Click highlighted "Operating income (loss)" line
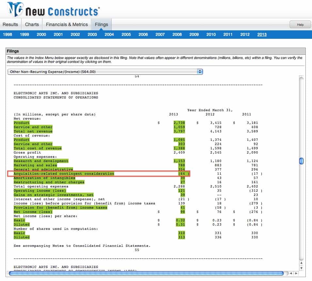Image resolution: width=312 pixels, height=281 pixels. [40, 191]
